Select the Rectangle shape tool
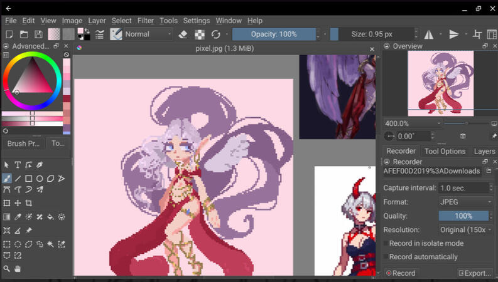Image resolution: width=498 pixels, height=282 pixels. (29, 179)
